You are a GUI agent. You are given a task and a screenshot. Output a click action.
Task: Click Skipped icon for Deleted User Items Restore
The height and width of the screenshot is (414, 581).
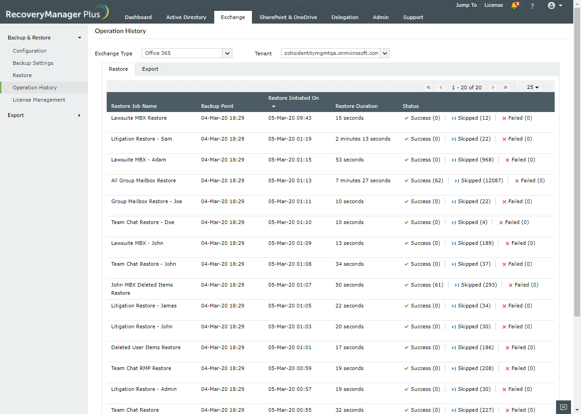(x=454, y=347)
